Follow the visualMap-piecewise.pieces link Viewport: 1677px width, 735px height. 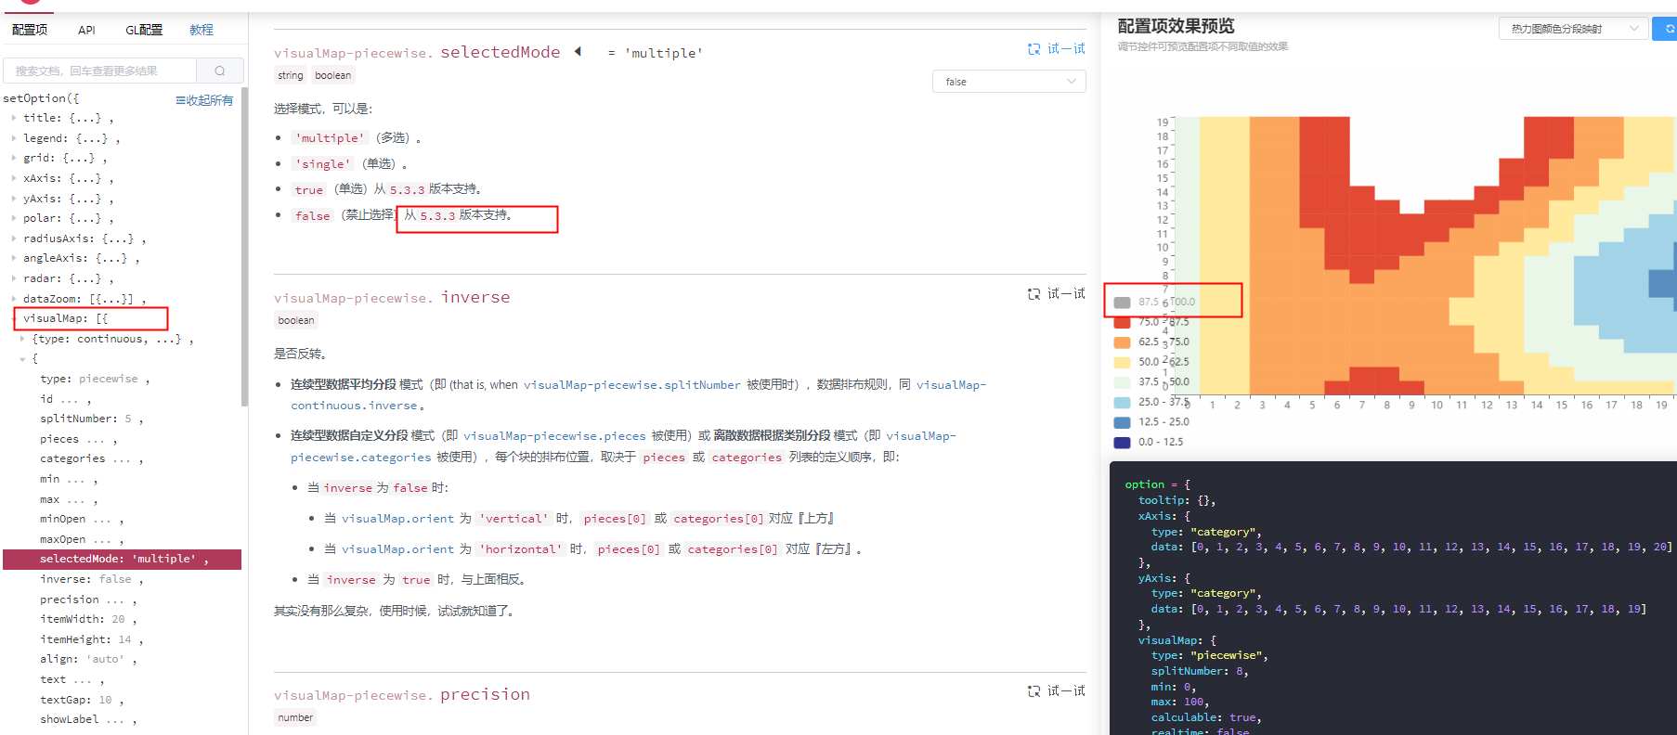pos(554,436)
